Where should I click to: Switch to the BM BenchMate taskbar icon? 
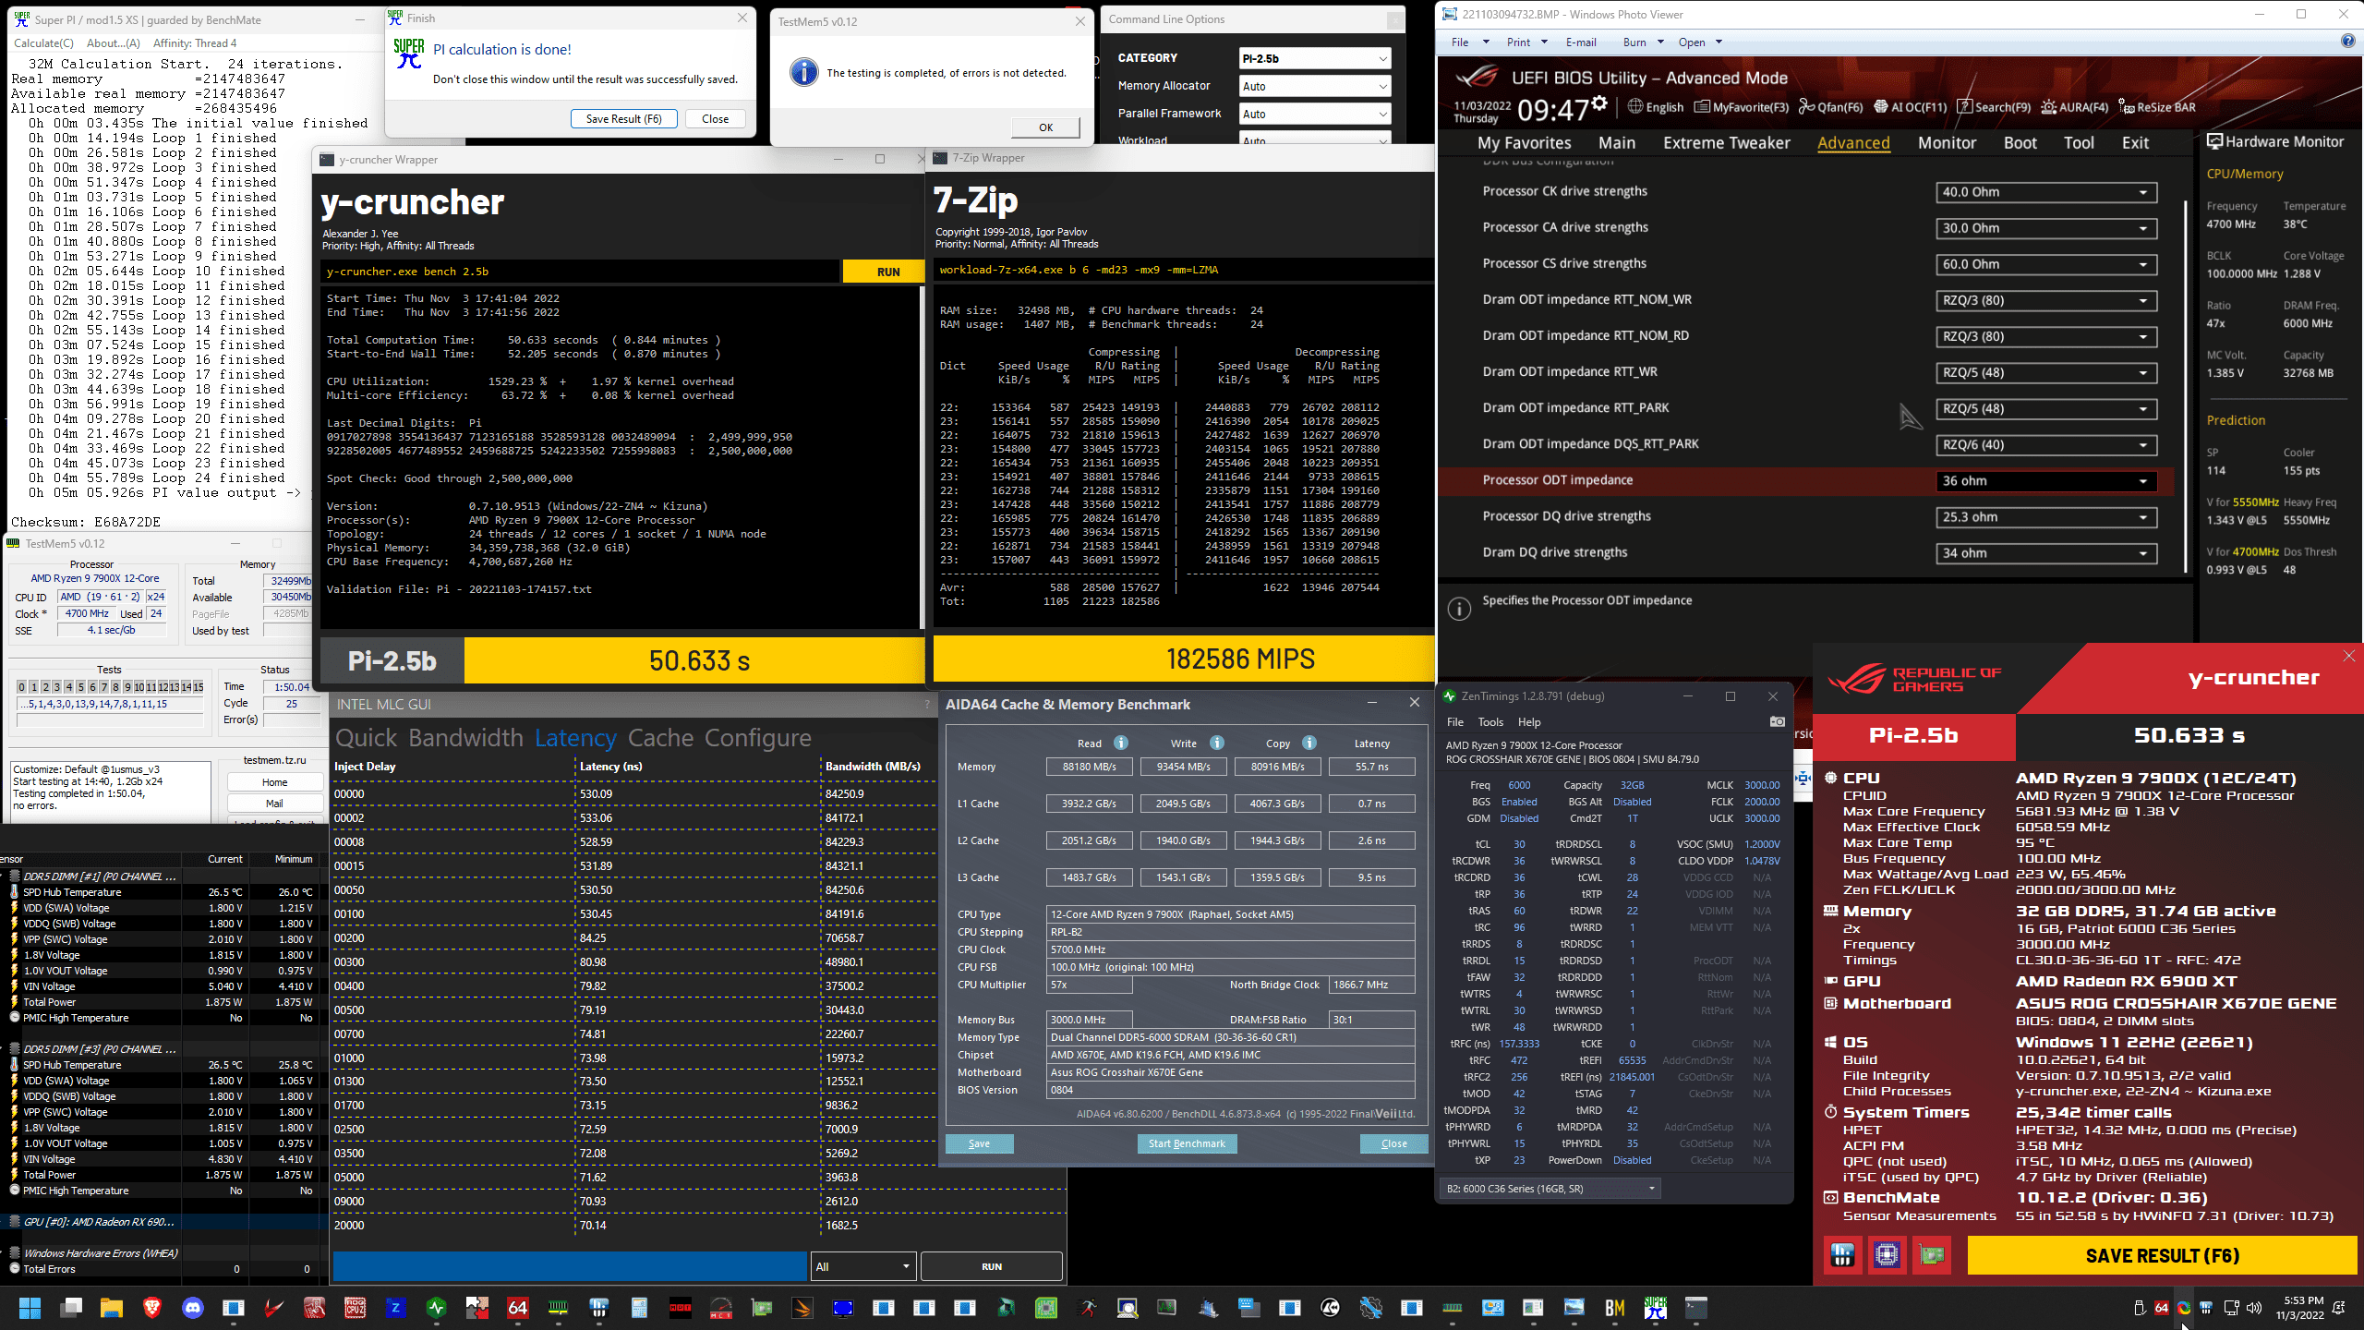coord(1615,1308)
